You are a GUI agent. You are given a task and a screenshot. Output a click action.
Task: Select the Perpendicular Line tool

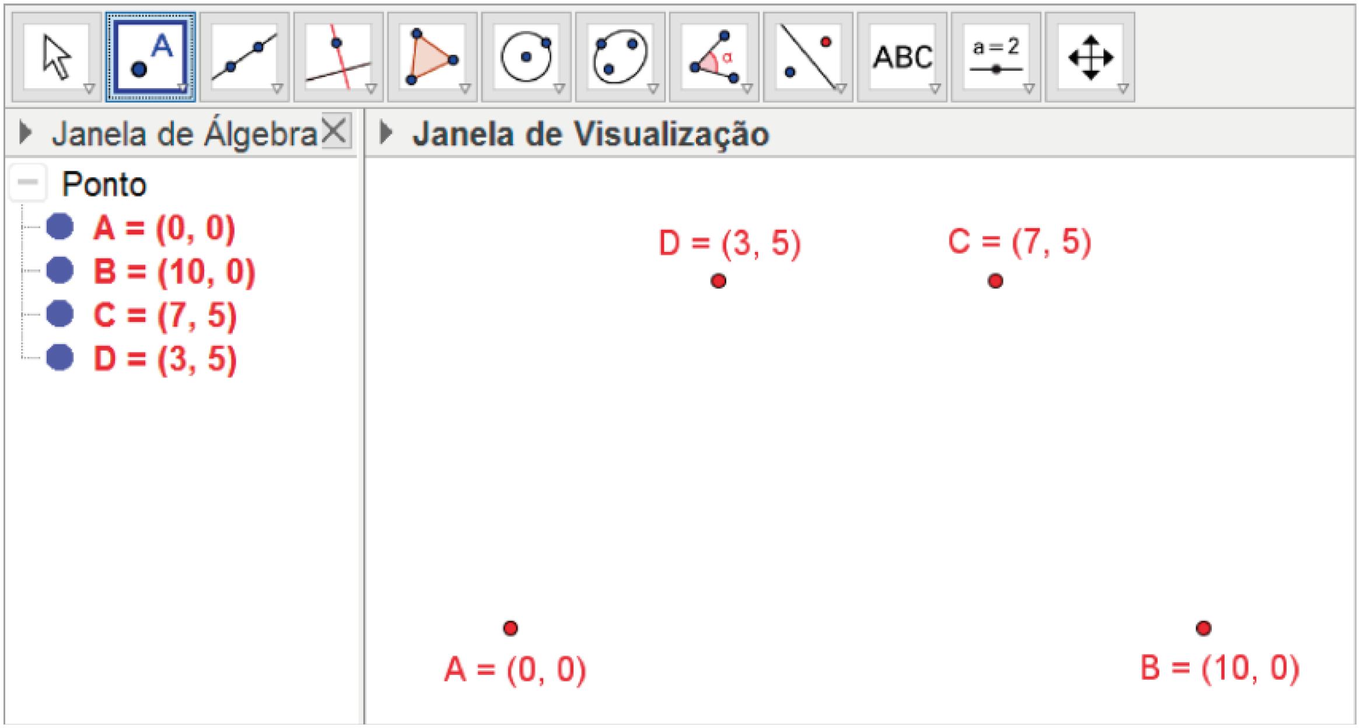(338, 57)
